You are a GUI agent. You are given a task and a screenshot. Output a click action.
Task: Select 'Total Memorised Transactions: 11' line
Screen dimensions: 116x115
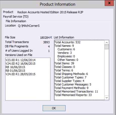pos(76,92)
